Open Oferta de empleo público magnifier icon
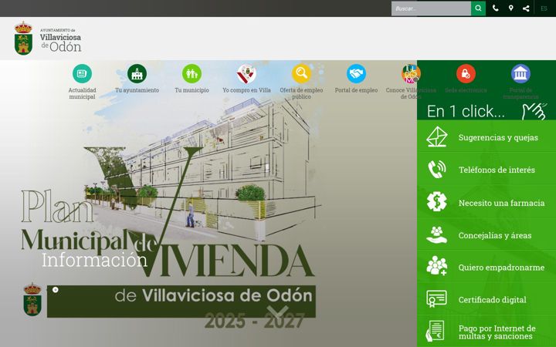 [301, 74]
